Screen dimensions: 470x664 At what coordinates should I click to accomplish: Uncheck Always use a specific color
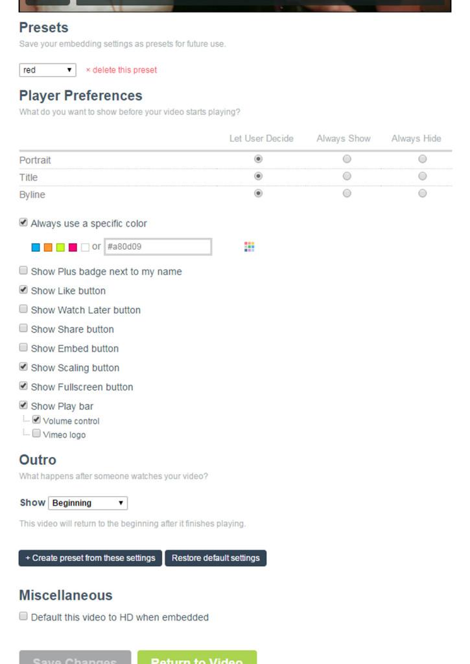pos(24,223)
